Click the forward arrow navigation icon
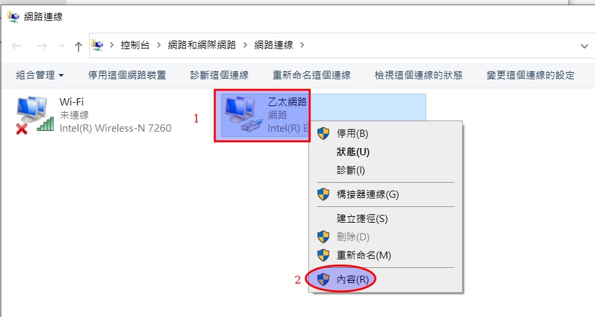595x317 pixels. tap(42, 46)
